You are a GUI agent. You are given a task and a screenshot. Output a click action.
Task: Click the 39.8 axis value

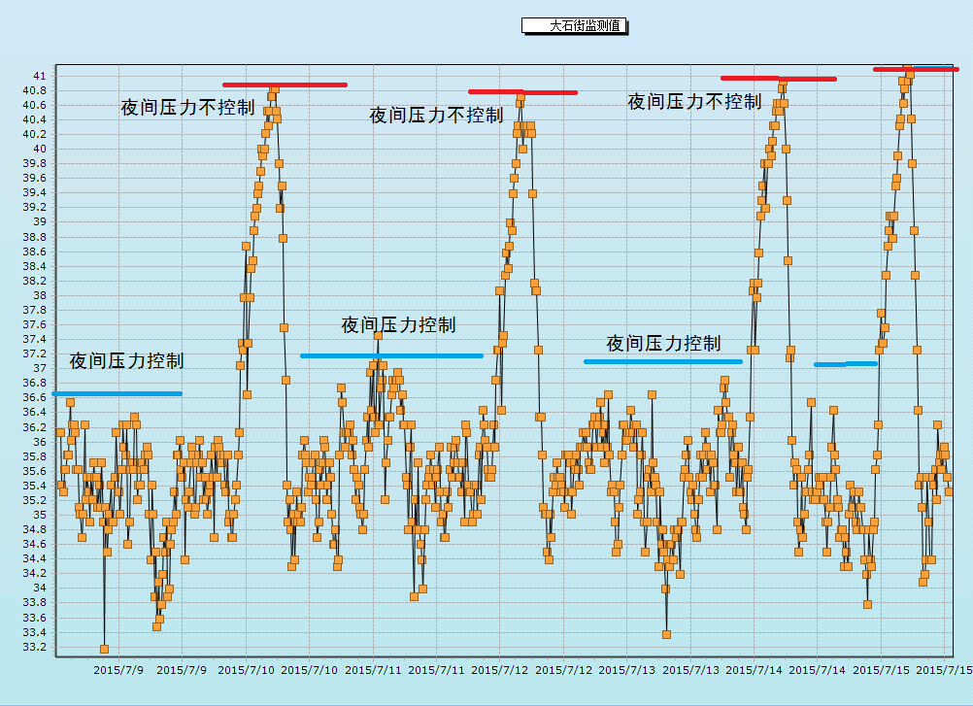[x=35, y=163]
